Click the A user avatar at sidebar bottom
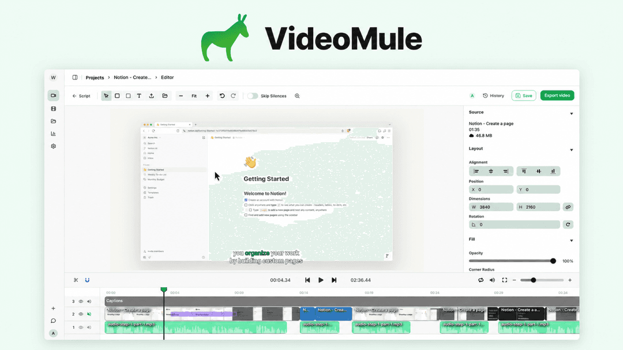 (x=53, y=333)
